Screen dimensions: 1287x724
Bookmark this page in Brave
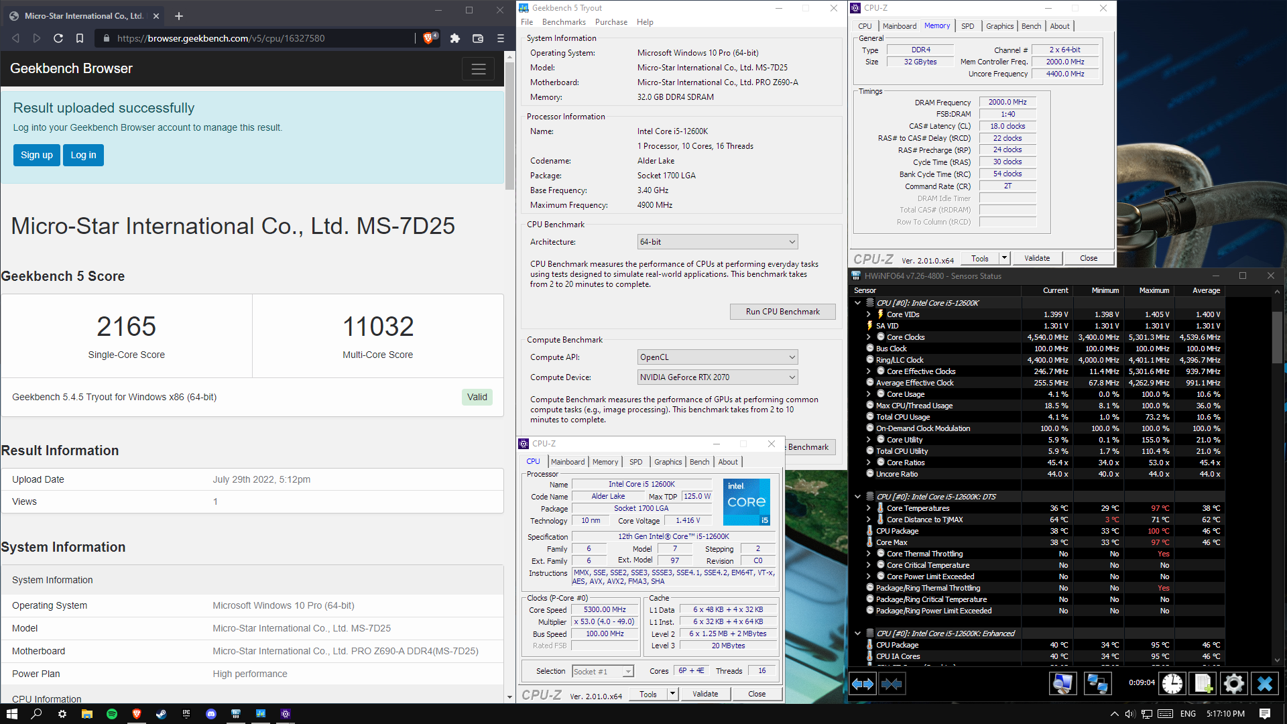80,38
